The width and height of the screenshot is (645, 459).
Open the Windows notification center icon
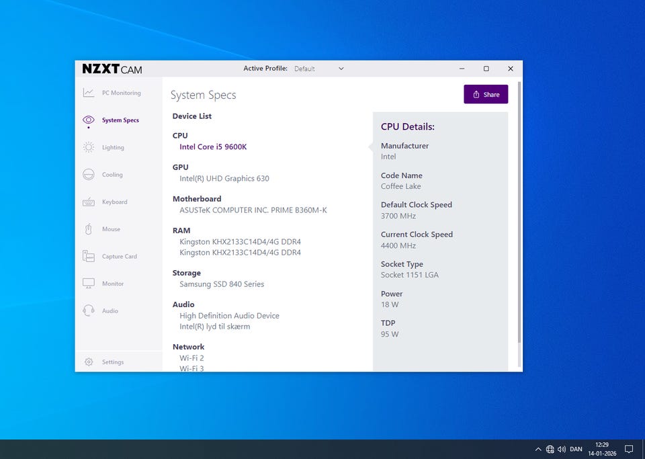tap(629, 449)
